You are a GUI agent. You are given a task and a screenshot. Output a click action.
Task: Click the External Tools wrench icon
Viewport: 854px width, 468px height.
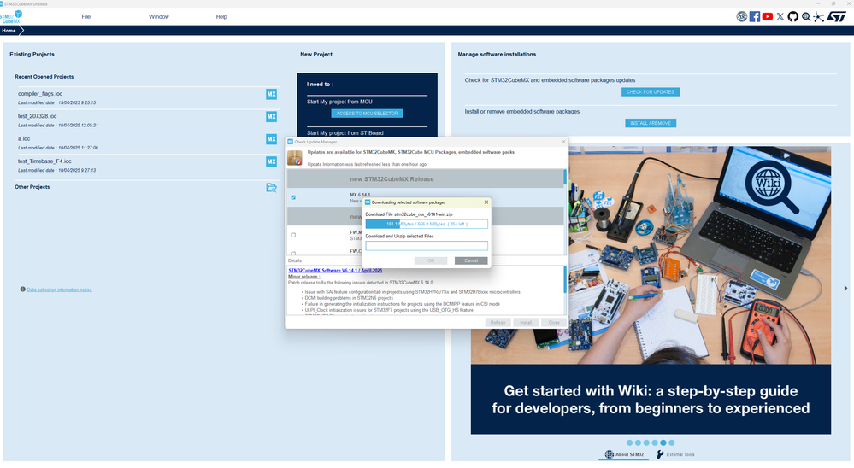click(660, 454)
